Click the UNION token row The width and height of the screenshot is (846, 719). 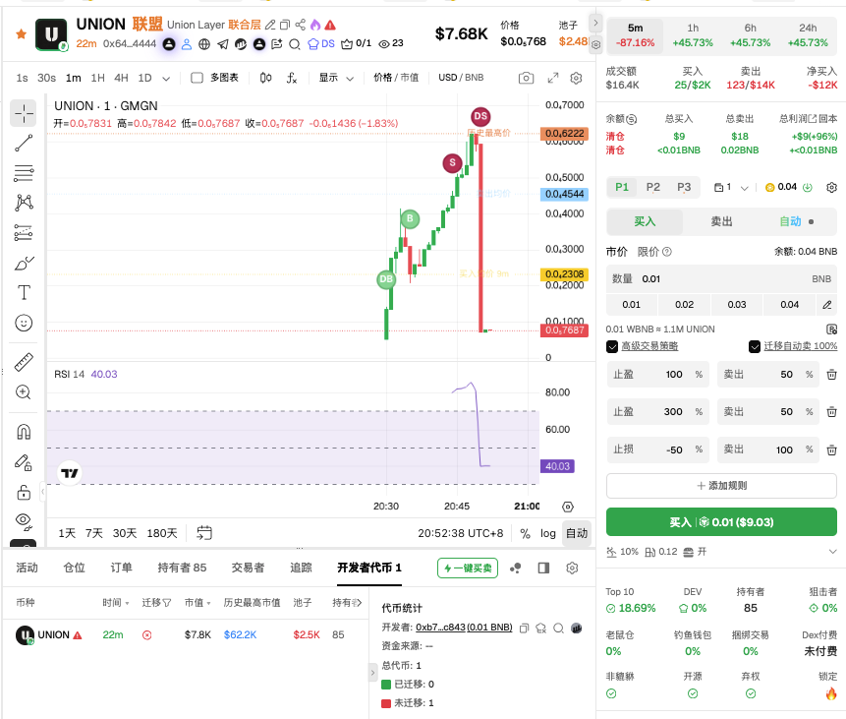[x=184, y=634]
